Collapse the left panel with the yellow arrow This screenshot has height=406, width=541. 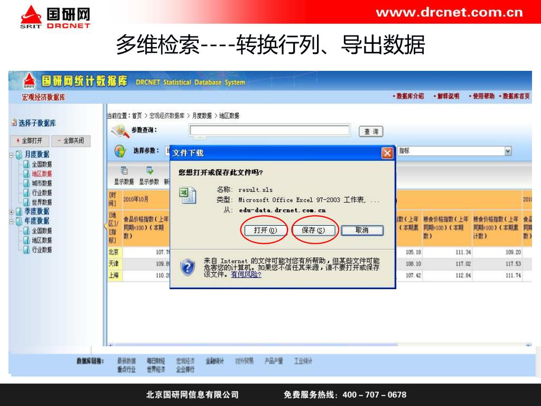[105, 225]
